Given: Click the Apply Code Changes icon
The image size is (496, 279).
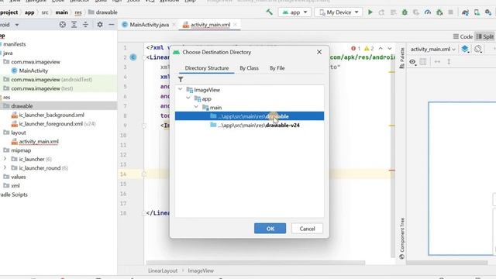Looking at the screenshot, I should 393,12.
